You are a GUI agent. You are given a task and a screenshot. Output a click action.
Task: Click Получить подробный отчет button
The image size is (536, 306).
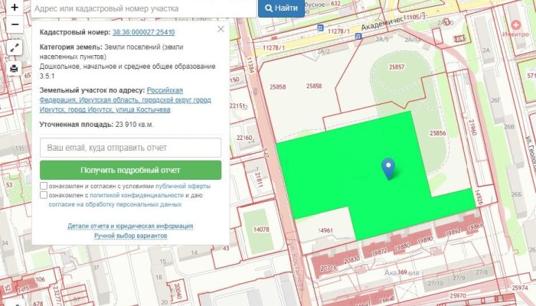(131, 170)
